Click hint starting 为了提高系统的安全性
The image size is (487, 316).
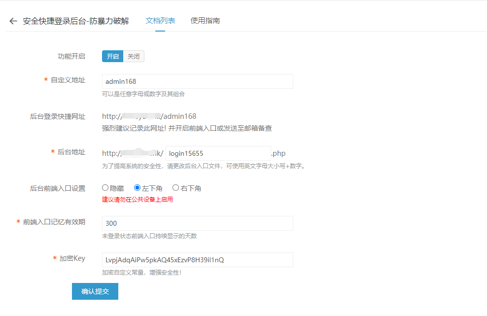pos(204,166)
